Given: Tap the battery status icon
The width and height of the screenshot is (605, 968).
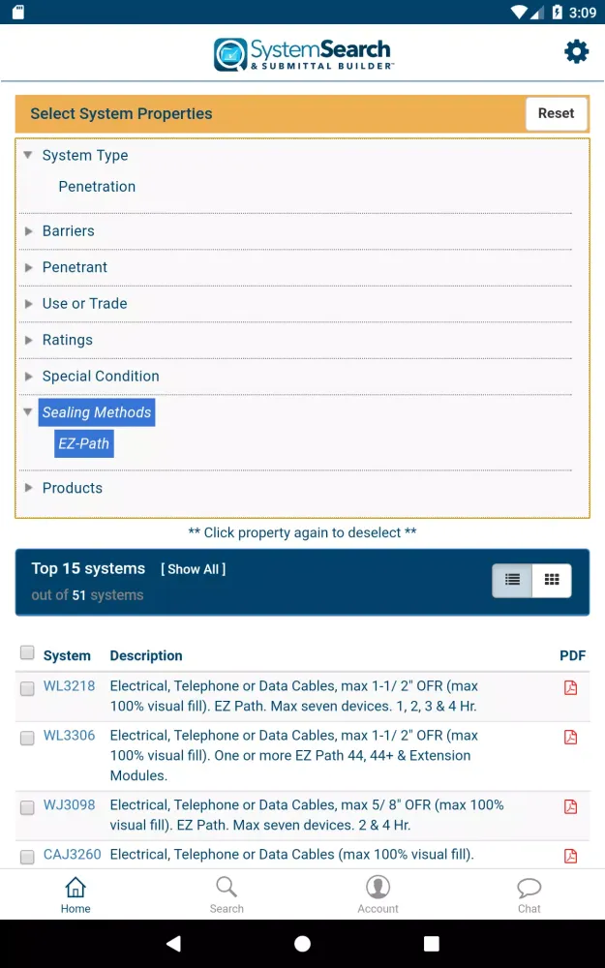Looking at the screenshot, I should 558,13.
